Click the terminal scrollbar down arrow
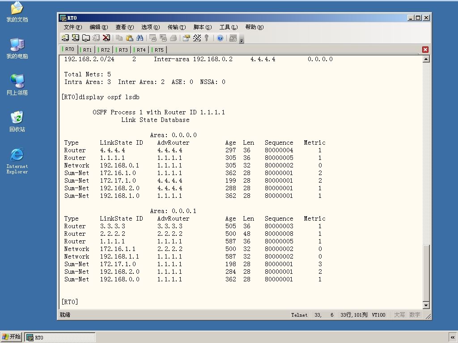Screen dimensions: 458x343 pos(426,305)
